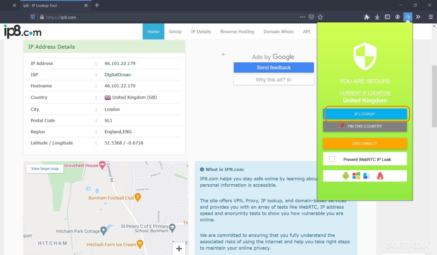The height and width of the screenshot is (255, 437).
Task: Click the CURRENT IP LOCATION link
Action: tap(365, 93)
